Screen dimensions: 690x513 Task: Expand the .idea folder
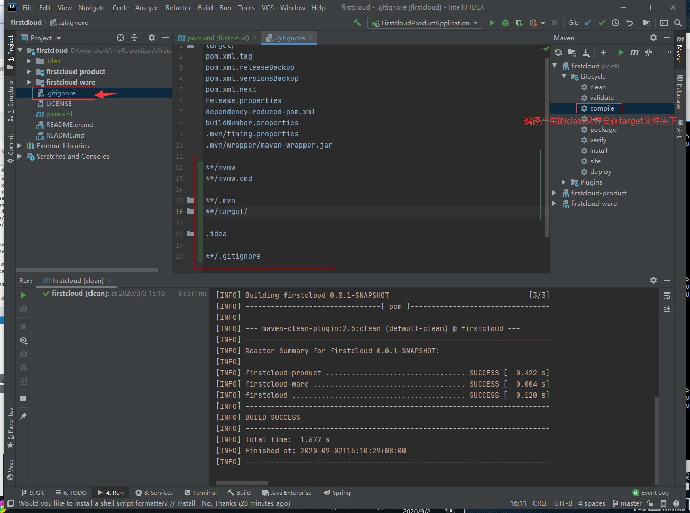point(29,61)
